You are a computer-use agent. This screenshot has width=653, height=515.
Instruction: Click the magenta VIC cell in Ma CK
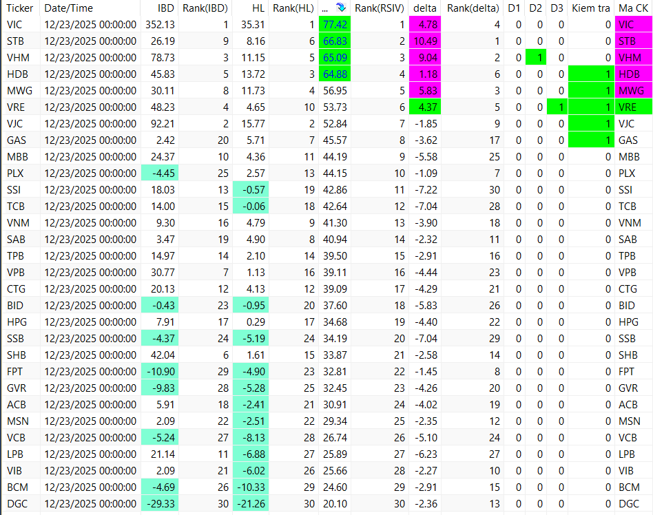[634, 25]
